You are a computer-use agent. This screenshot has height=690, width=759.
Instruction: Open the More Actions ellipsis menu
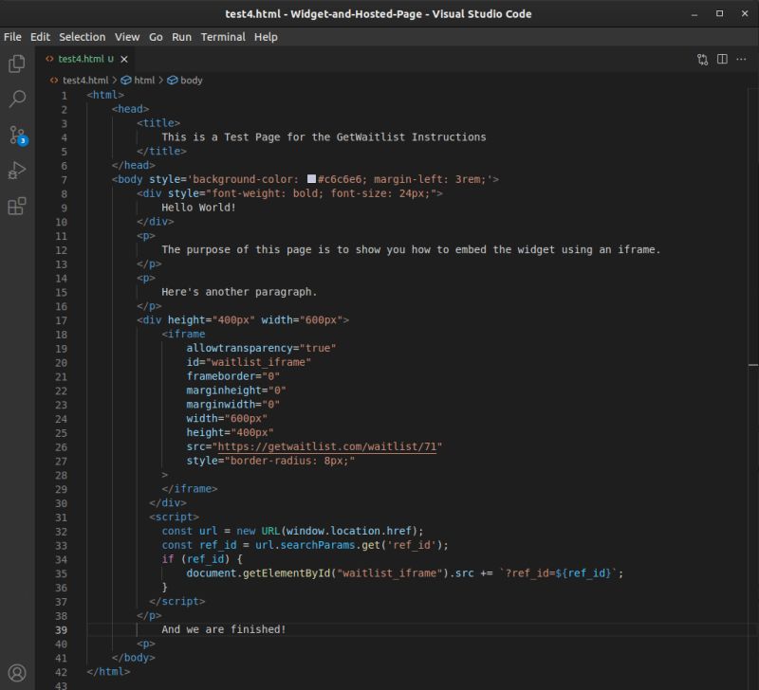[741, 59]
